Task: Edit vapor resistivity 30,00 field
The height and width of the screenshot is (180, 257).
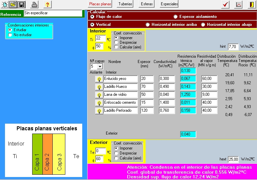Action: pos(209,87)
